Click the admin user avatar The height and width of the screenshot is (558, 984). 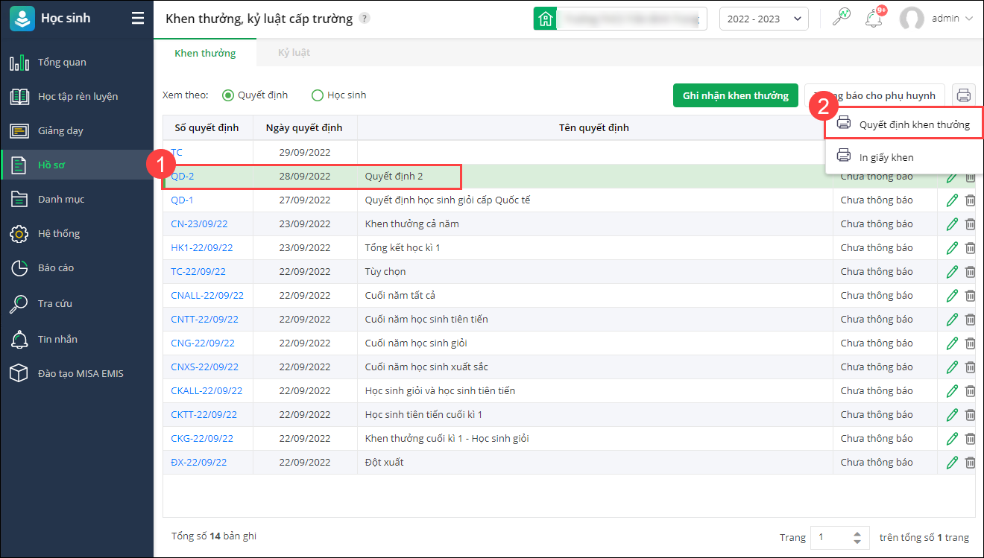(x=912, y=19)
